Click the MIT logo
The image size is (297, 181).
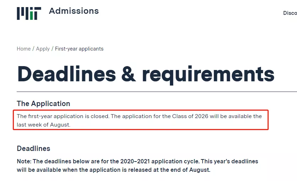click(29, 13)
